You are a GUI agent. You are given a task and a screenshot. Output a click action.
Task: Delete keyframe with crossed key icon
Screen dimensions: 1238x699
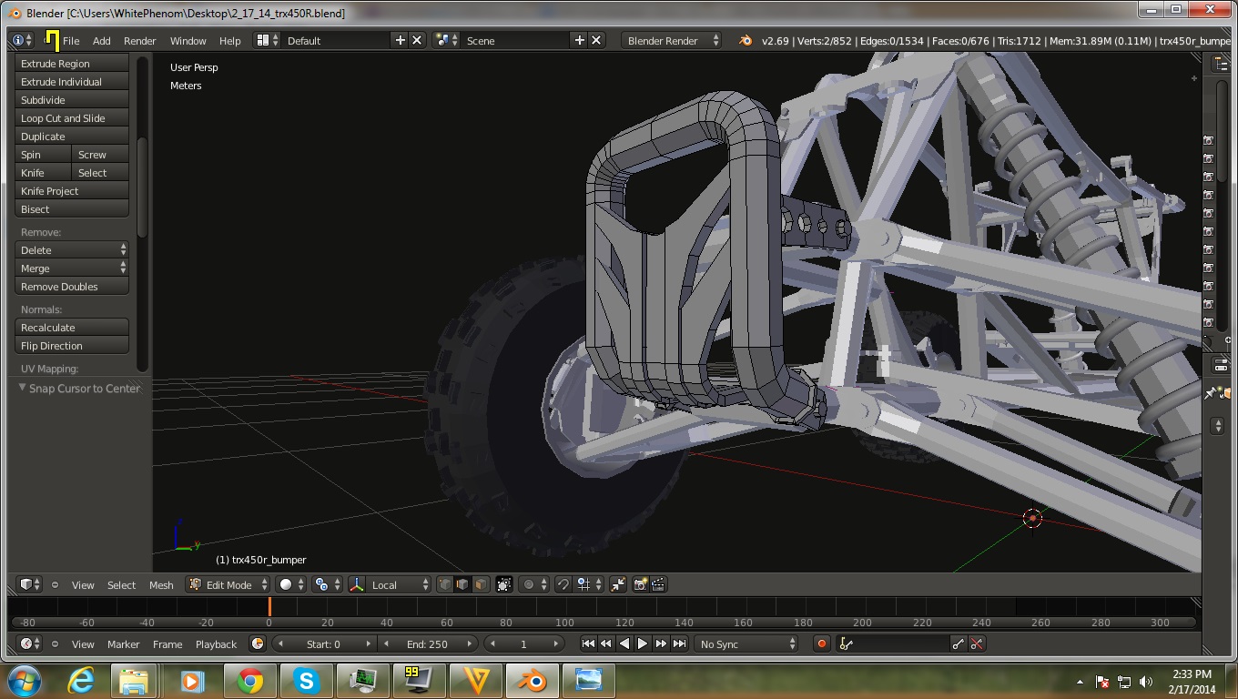977,643
